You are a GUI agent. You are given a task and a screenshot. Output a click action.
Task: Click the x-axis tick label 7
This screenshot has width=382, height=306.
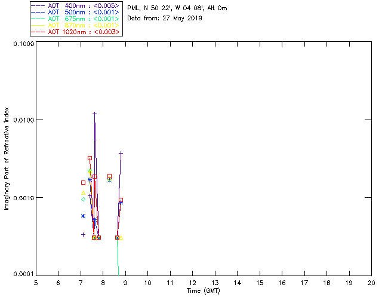(x=81, y=283)
